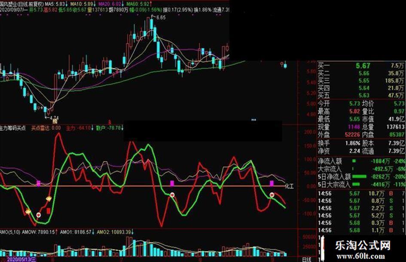Click the 化工 sector label

pos(290,186)
